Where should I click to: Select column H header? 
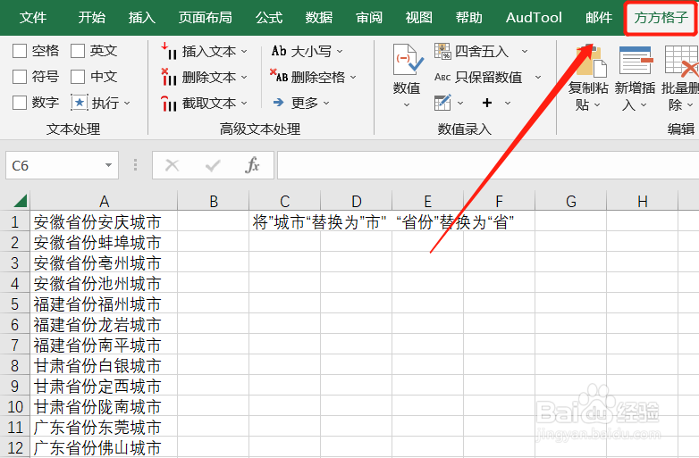click(643, 201)
